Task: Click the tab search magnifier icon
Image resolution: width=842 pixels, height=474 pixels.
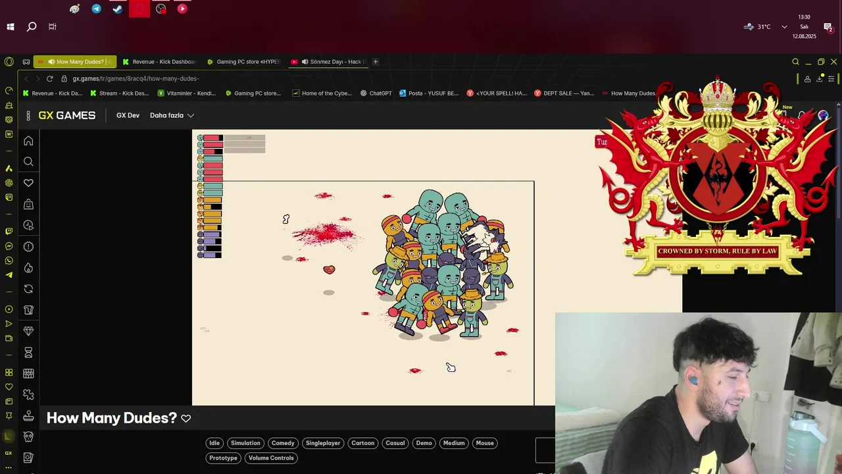Action: pyautogui.click(x=795, y=62)
